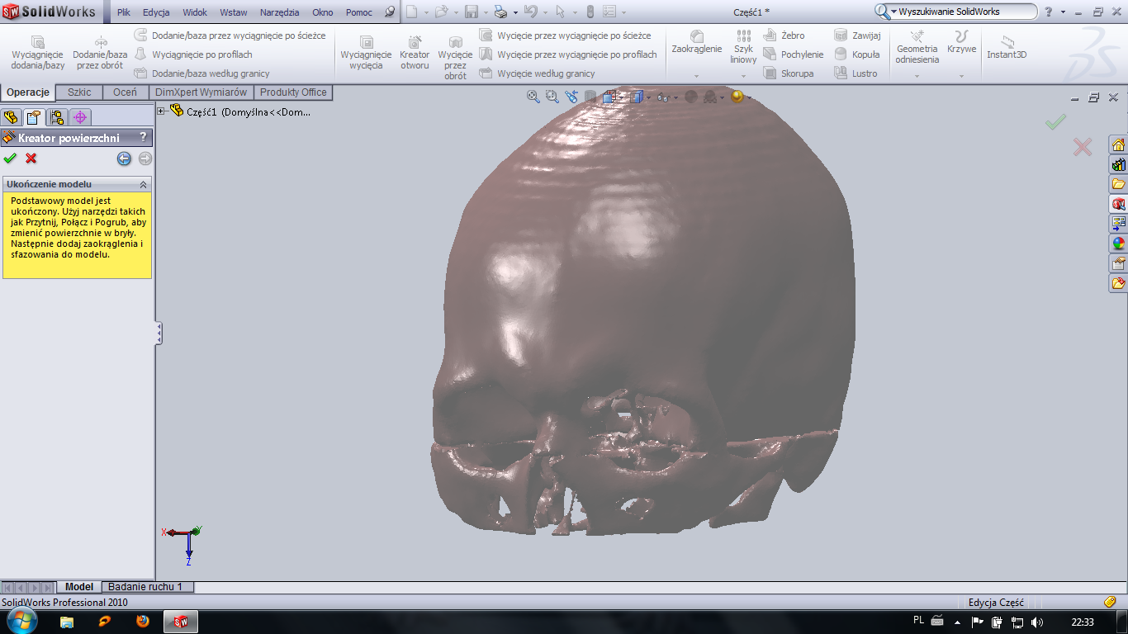Image resolution: width=1128 pixels, height=634 pixels.
Task: Go back with blue left arrow
Action: [x=124, y=158]
